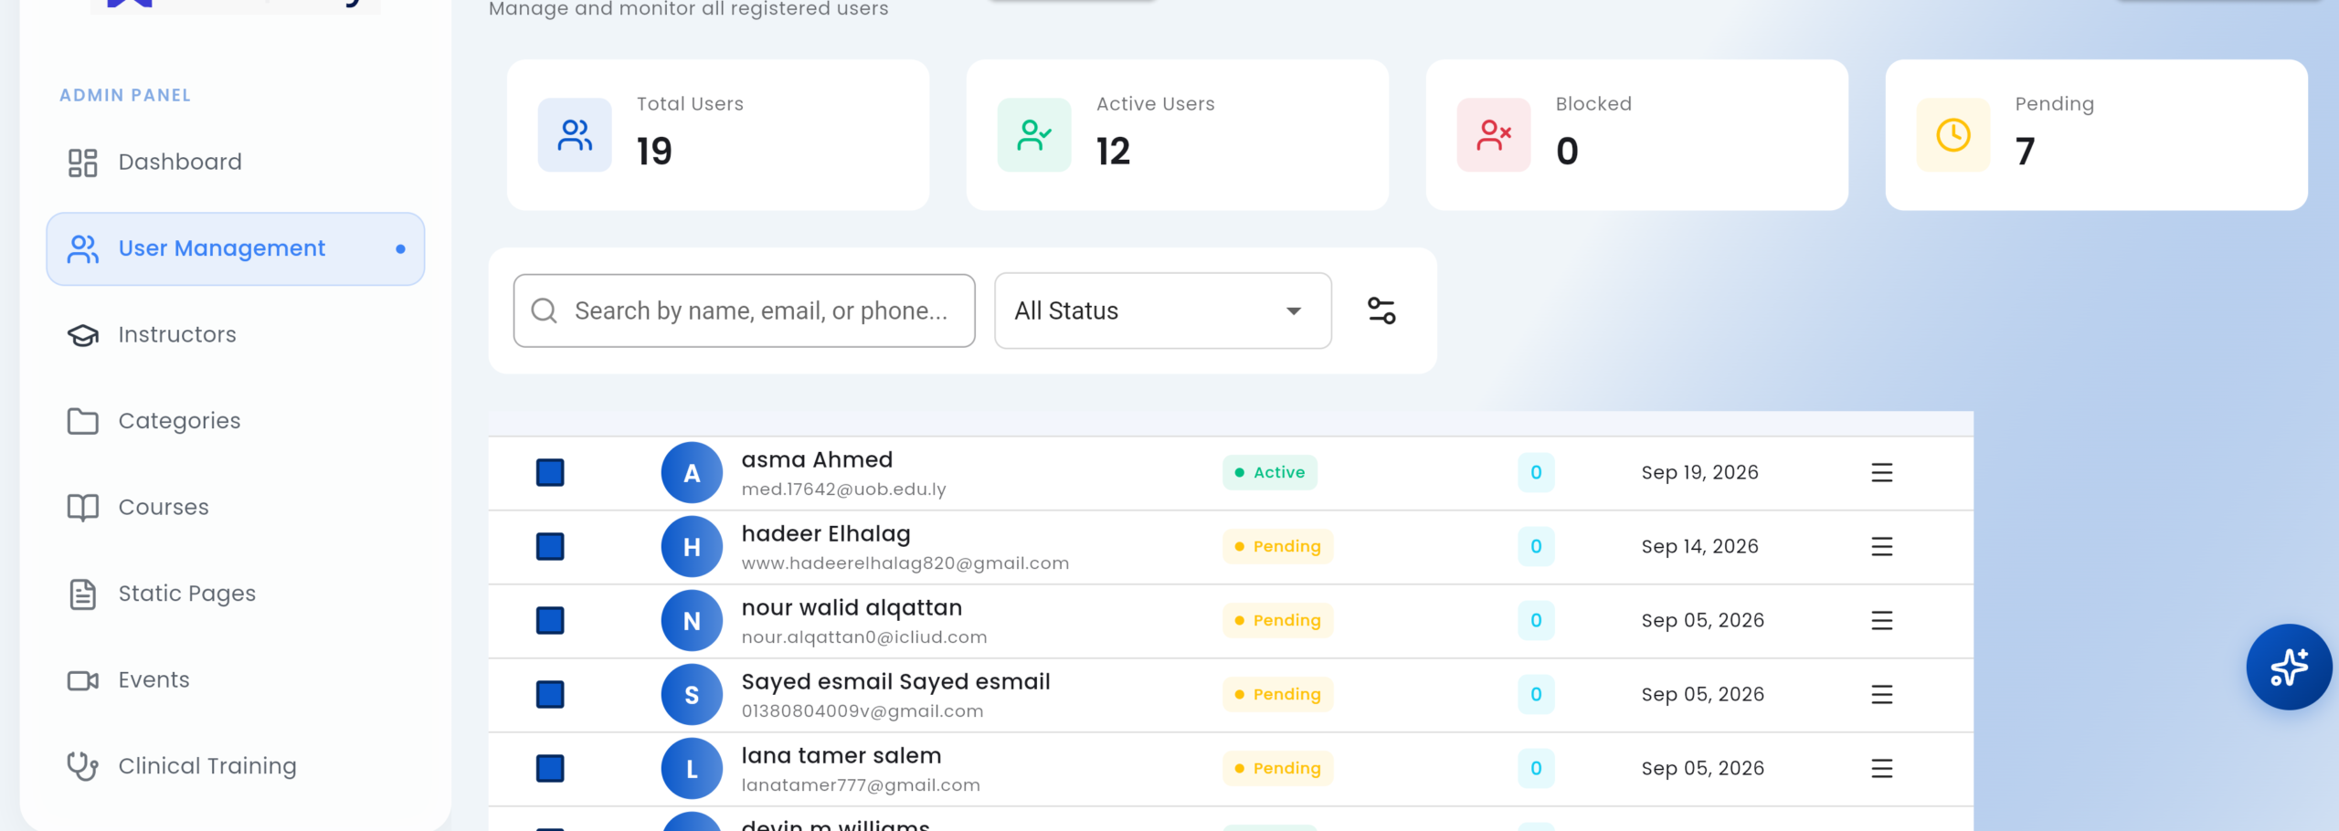Open actions menu for lana tamer salem

pyautogui.click(x=1881, y=769)
